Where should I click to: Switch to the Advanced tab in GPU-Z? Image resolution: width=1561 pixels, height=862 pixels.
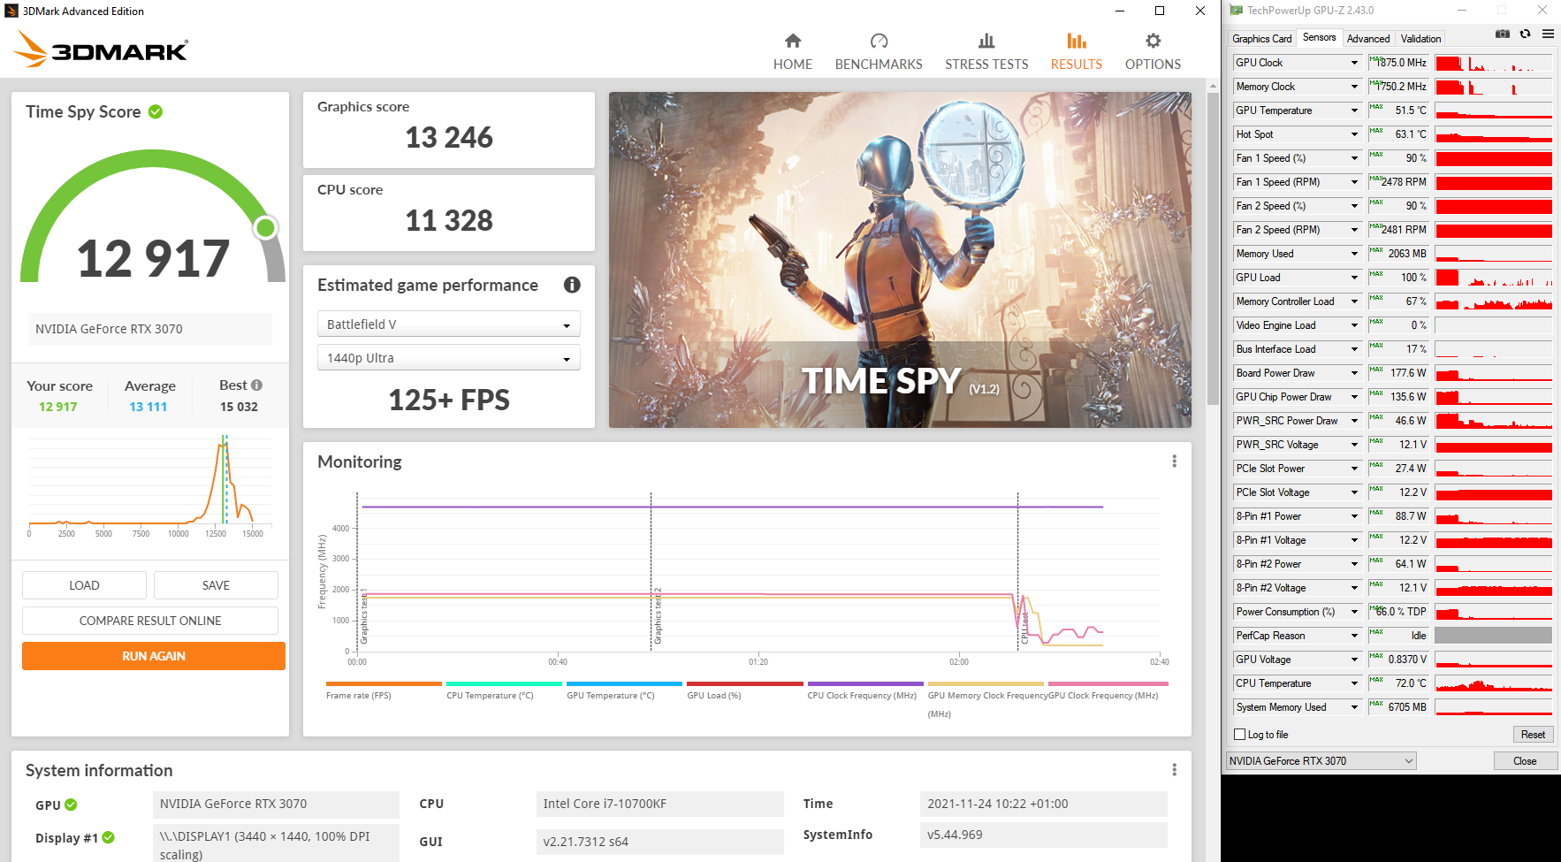1368,39
